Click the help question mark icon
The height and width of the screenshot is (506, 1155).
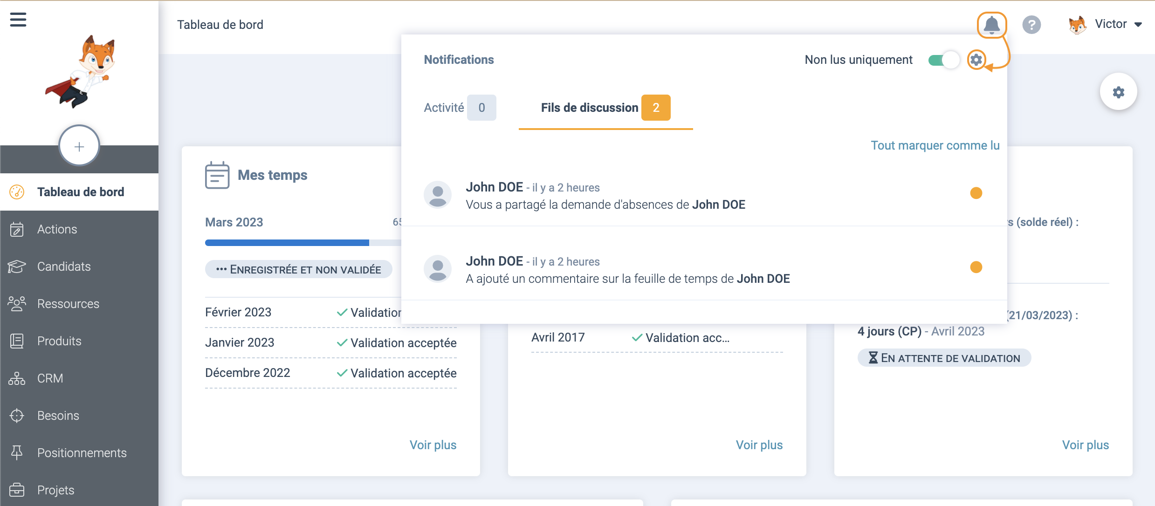[x=1031, y=25]
